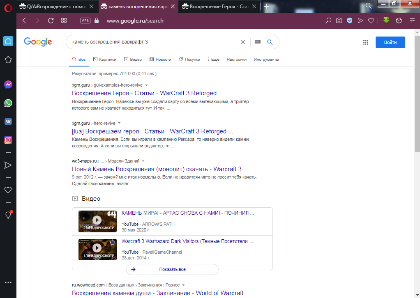Switch to Воскрешение Героя - Стат tab

[x=216, y=7]
